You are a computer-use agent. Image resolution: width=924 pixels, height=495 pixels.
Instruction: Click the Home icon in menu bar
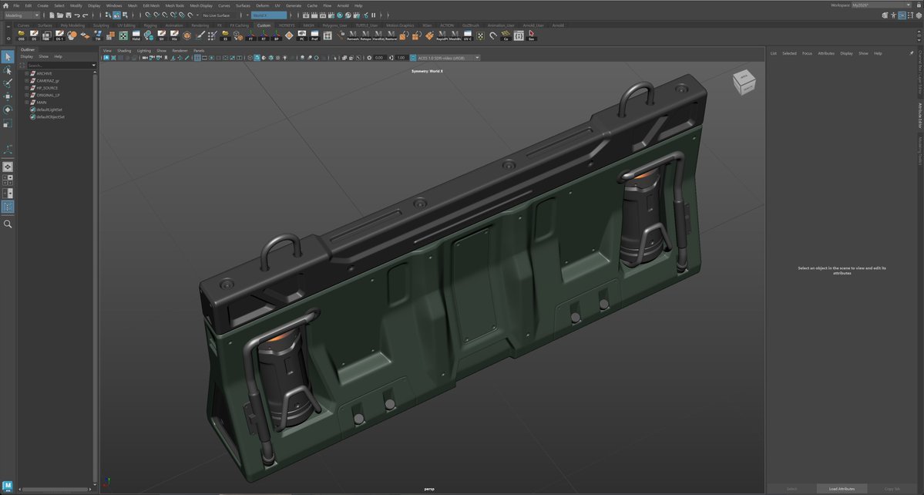point(5,5)
